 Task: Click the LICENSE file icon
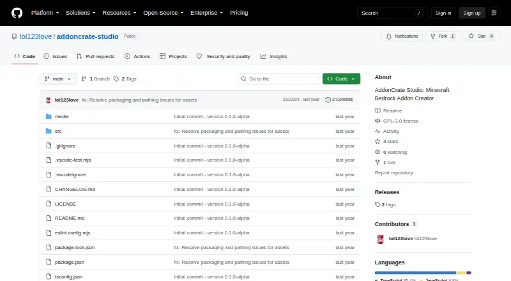[49, 204]
